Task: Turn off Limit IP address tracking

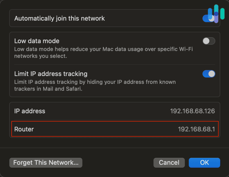Action: click(209, 74)
